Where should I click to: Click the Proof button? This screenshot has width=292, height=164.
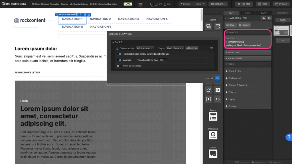coord(263,4)
